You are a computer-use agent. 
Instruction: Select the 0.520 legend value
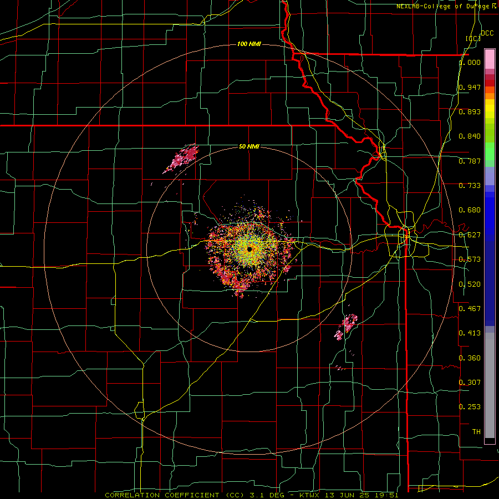[470, 284]
